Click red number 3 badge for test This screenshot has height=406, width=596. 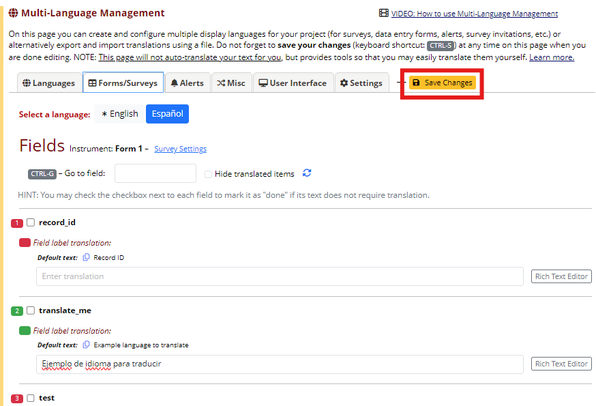[x=17, y=398]
